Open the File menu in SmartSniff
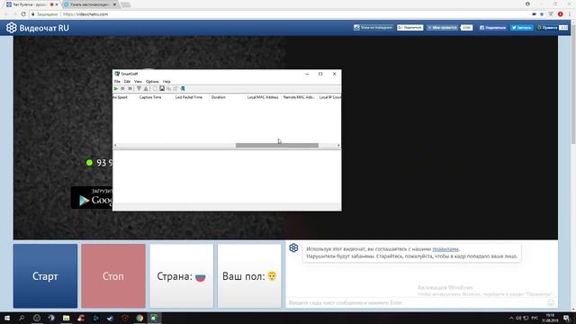 (117, 82)
